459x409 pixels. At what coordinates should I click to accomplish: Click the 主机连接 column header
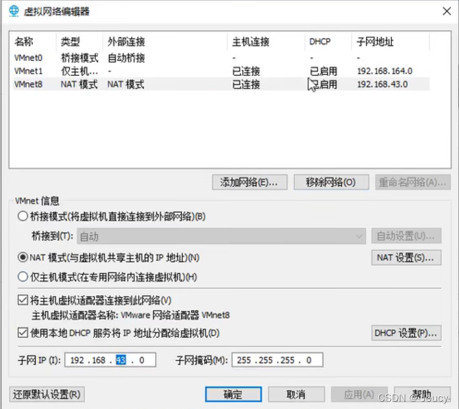pyautogui.click(x=251, y=41)
